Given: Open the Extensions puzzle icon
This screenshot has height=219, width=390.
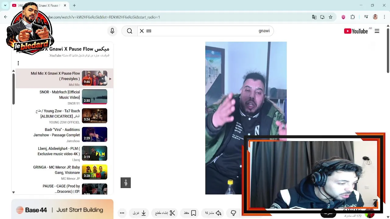Looking at the screenshot, I should pyautogui.click(x=353, y=17).
